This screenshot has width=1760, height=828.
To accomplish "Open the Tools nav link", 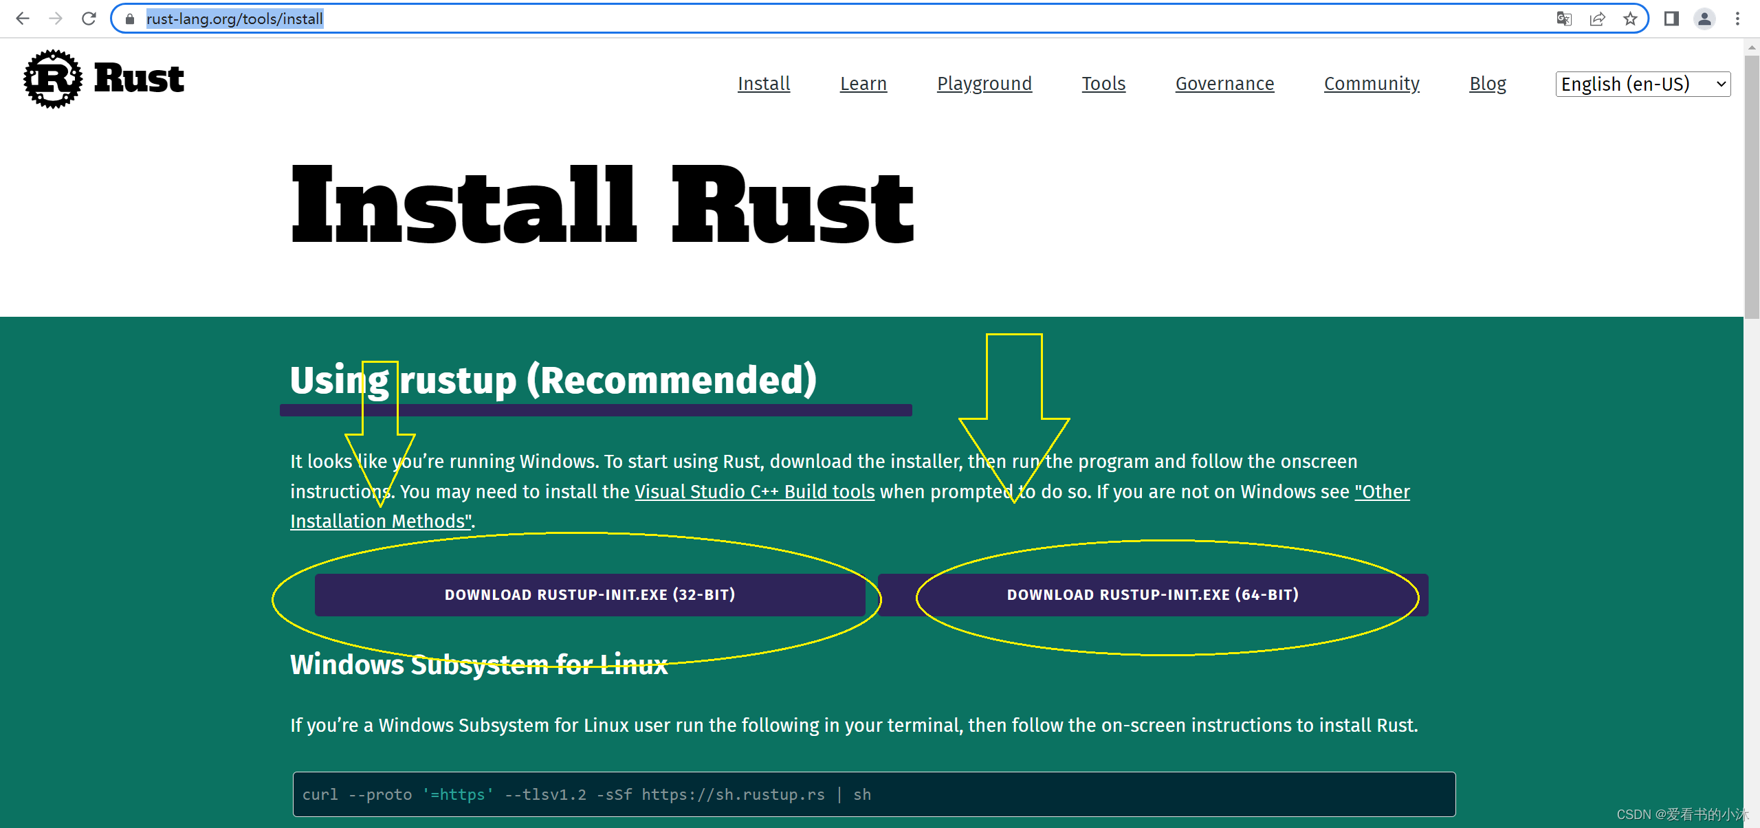I will coord(1103,84).
